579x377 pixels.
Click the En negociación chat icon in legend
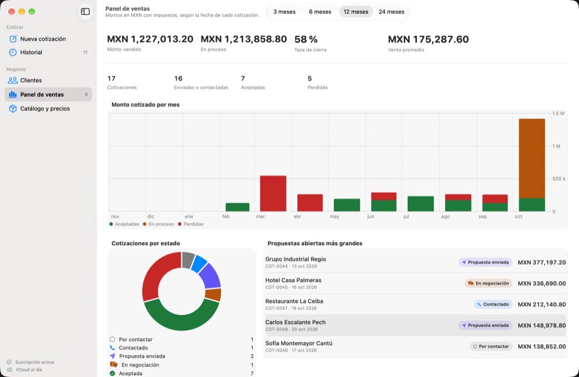pyautogui.click(x=113, y=365)
